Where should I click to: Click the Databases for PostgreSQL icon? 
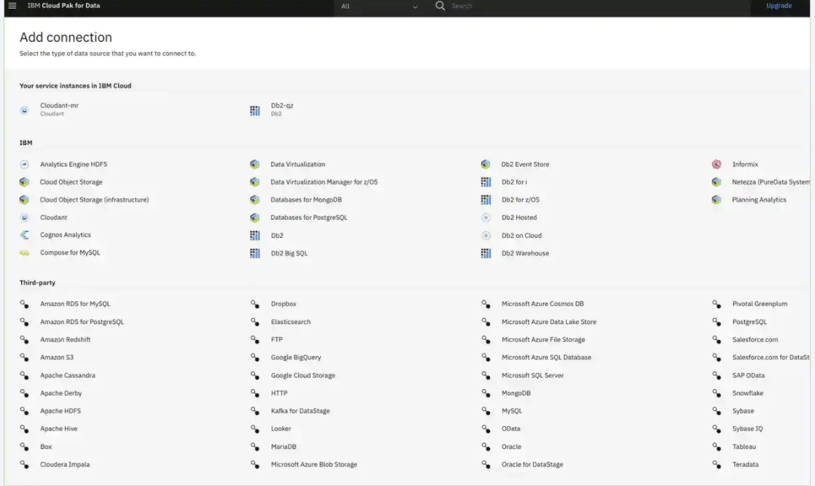click(255, 218)
